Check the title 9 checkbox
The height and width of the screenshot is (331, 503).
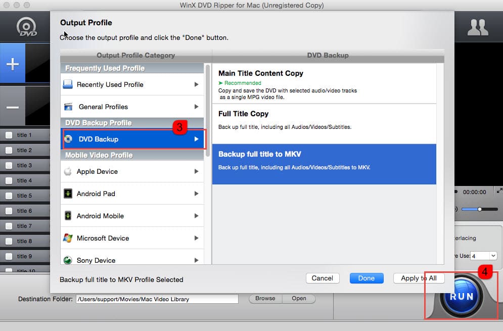coord(9,256)
